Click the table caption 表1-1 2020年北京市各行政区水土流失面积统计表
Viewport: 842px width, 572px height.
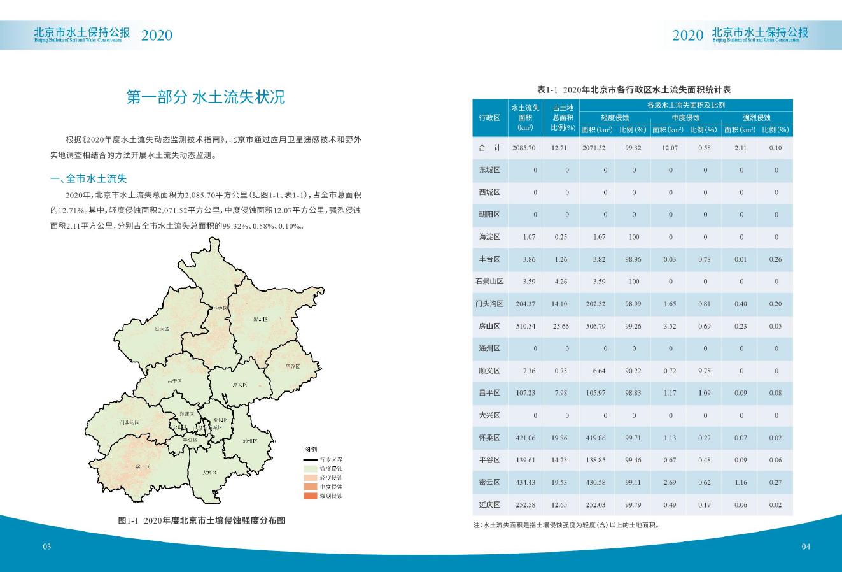point(633,90)
